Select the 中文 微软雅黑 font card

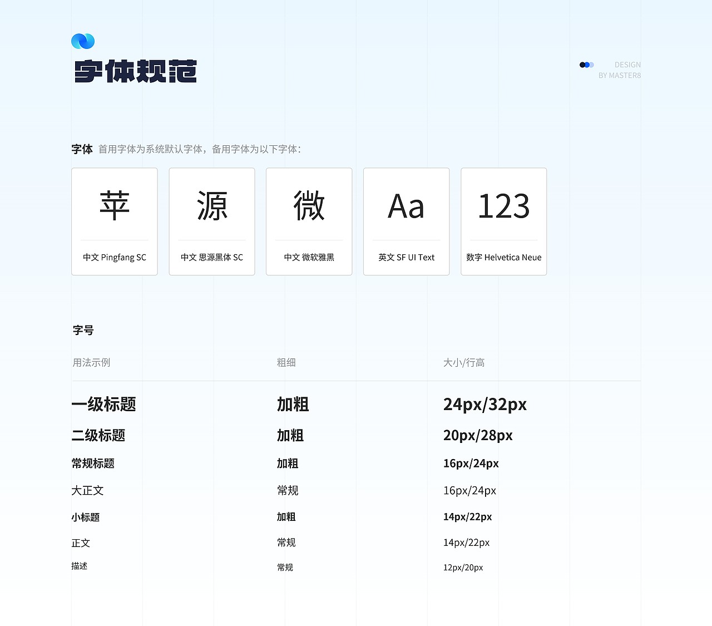click(x=309, y=221)
